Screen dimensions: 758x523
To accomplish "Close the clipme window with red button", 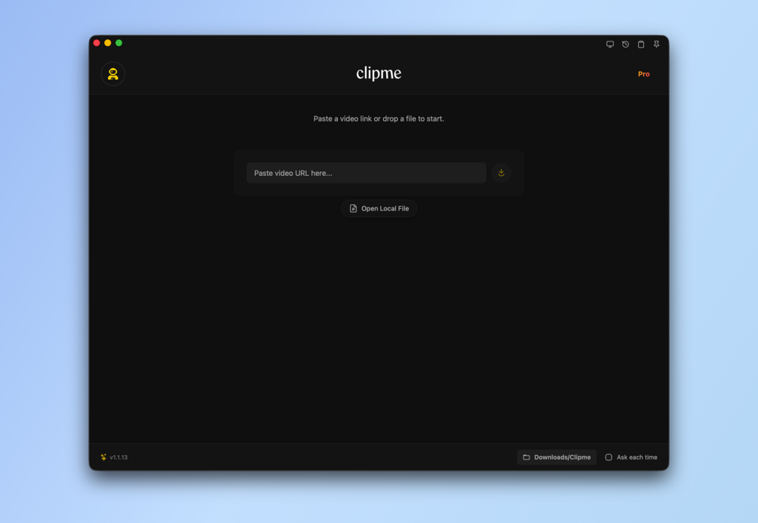I will point(97,43).
